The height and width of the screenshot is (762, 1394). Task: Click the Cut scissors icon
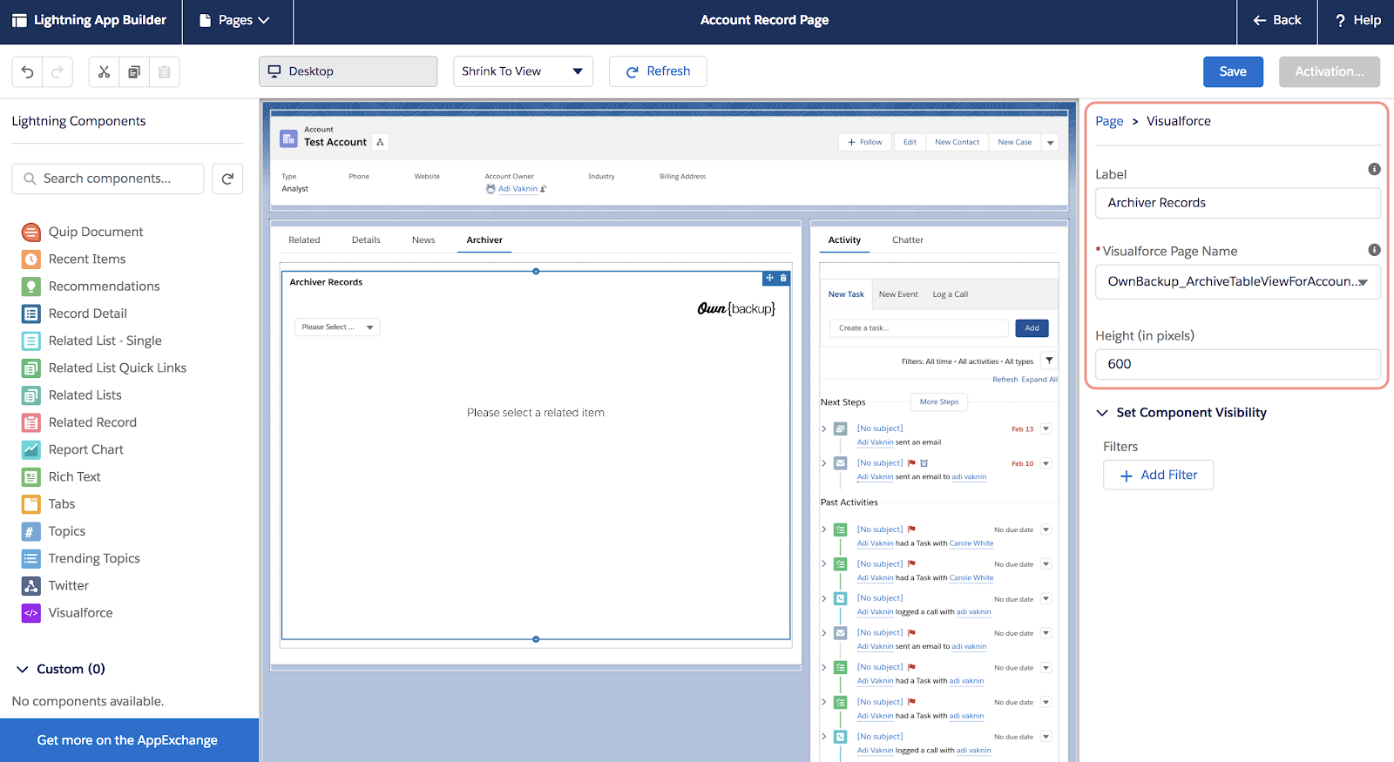point(104,71)
